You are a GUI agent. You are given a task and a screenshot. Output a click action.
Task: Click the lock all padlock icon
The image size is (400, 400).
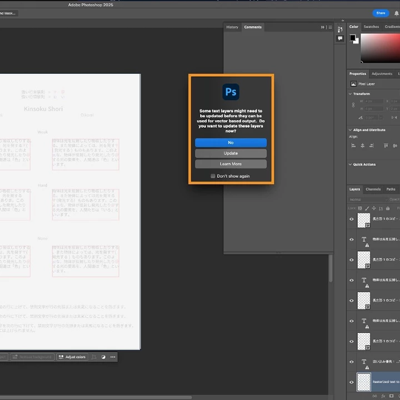388,208
